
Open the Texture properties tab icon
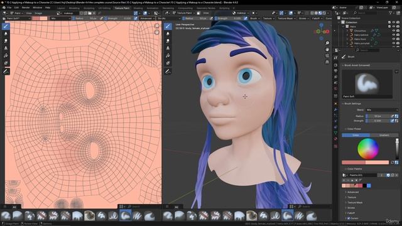coord(335,146)
